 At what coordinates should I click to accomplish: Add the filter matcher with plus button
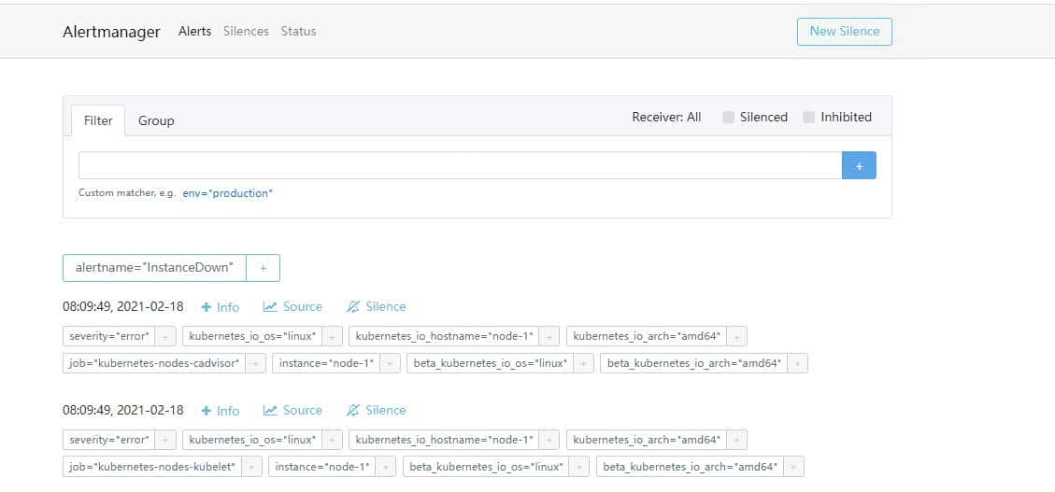coord(859,165)
